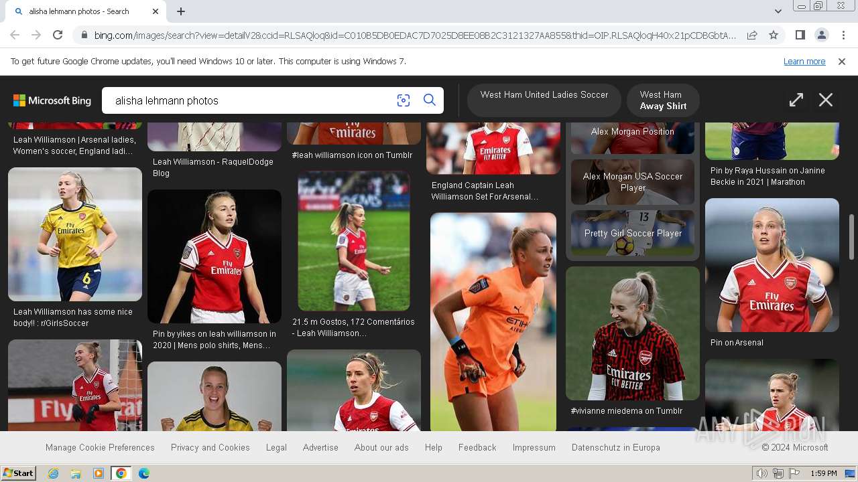This screenshot has height=482, width=858.
Task: Open 'Pin by yikes on leah williamson' image
Action: (x=214, y=256)
